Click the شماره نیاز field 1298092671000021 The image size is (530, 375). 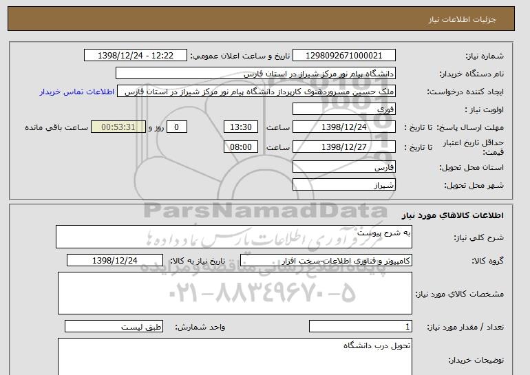pyautogui.click(x=343, y=56)
